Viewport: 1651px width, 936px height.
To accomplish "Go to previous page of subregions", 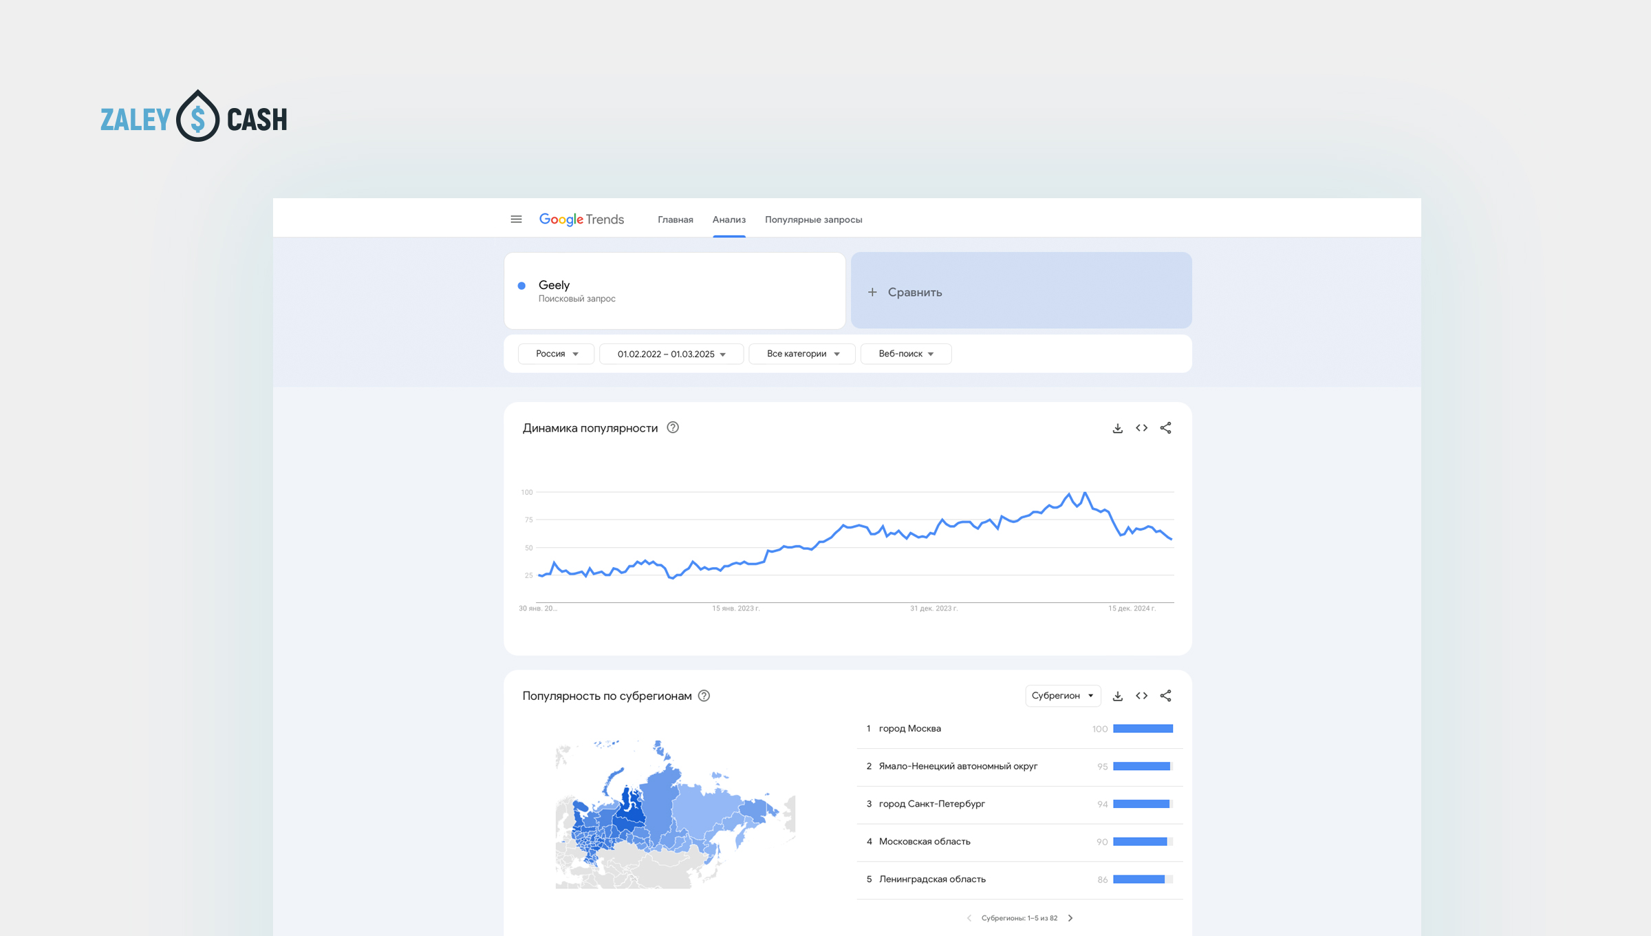I will point(969,918).
